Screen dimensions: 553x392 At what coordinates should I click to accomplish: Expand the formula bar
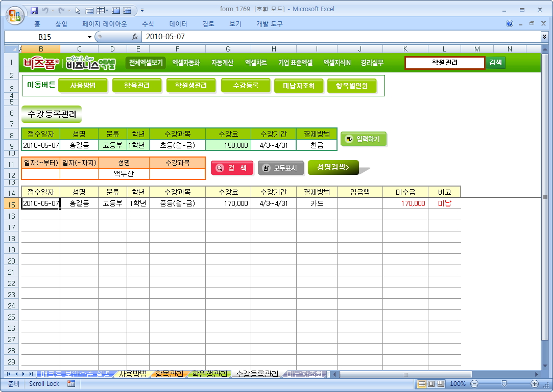coord(544,37)
